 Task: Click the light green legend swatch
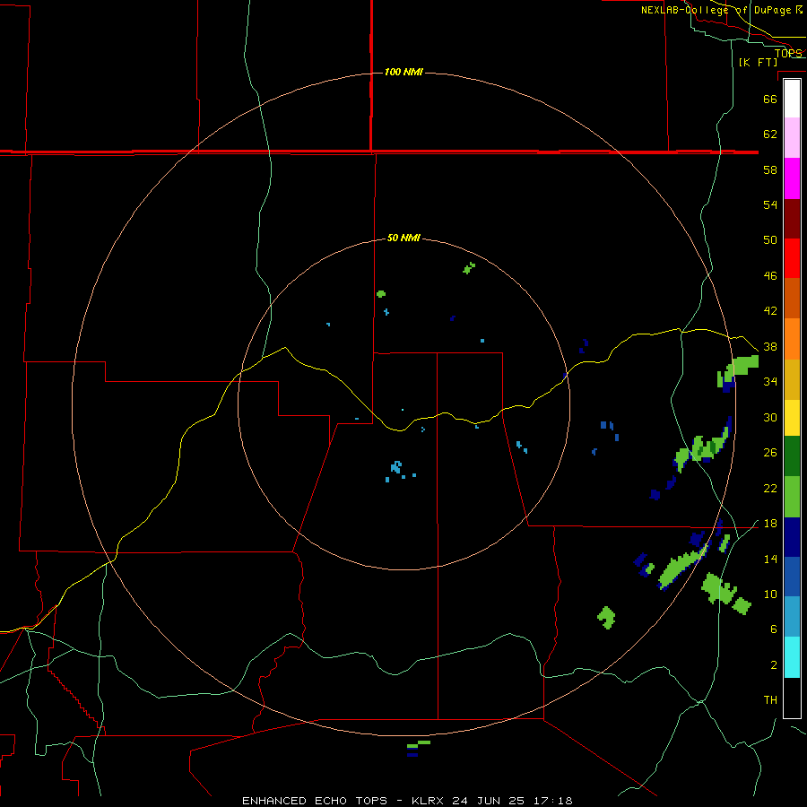click(x=792, y=497)
